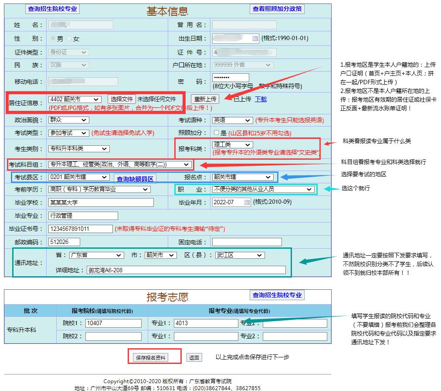Screen dimensions: 441x391
Task: Click the 移动电话 input field
Action: (83, 82)
